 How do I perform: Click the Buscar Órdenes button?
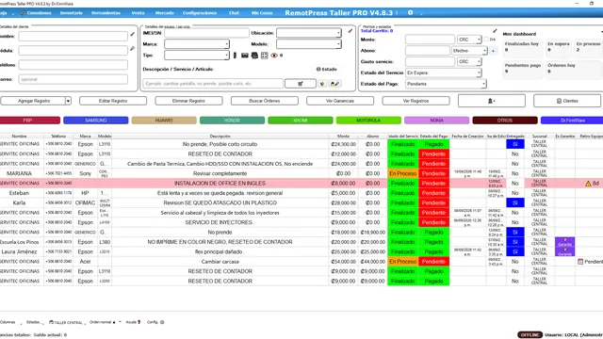[x=264, y=101]
